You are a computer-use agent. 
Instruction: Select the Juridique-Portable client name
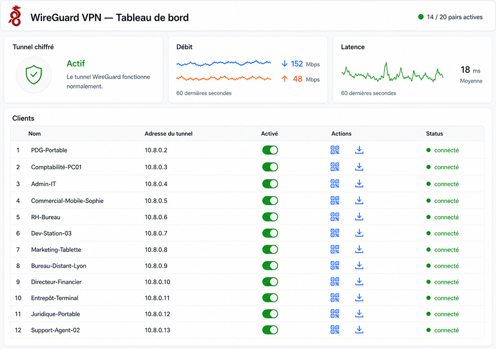coord(55,314)
